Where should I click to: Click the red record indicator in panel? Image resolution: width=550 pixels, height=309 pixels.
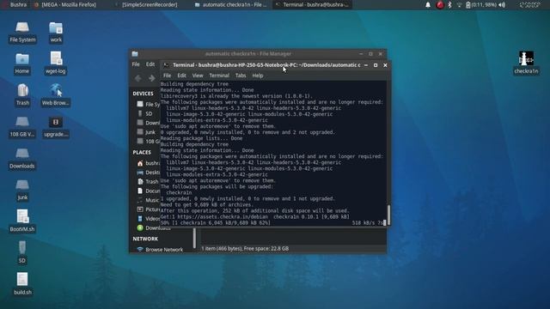point(440,5)
